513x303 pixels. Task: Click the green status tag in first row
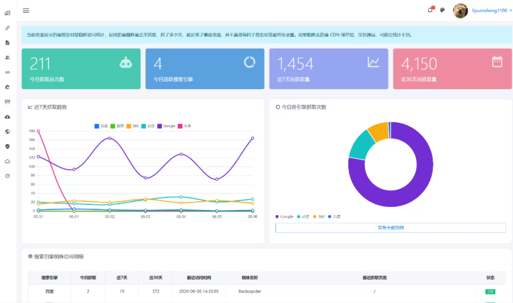tap(490, 292)
